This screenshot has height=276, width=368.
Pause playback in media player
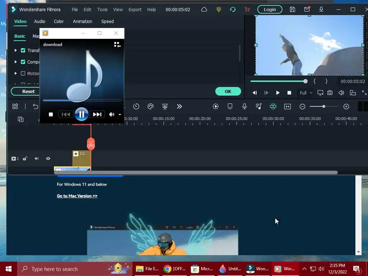[82, 114]
